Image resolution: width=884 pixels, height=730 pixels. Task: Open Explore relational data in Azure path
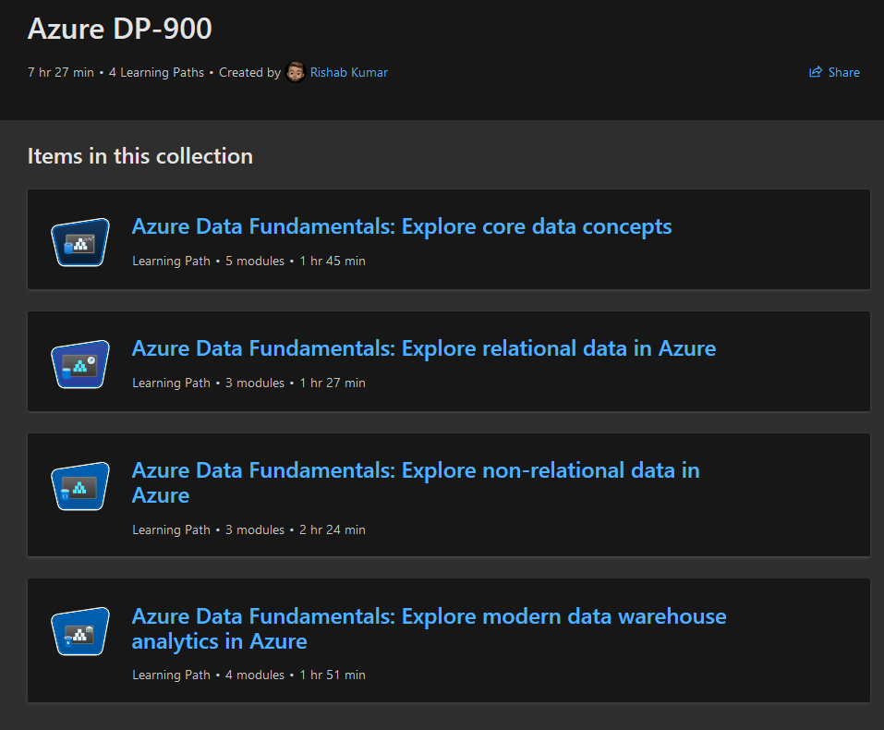[x=423, y=348]
